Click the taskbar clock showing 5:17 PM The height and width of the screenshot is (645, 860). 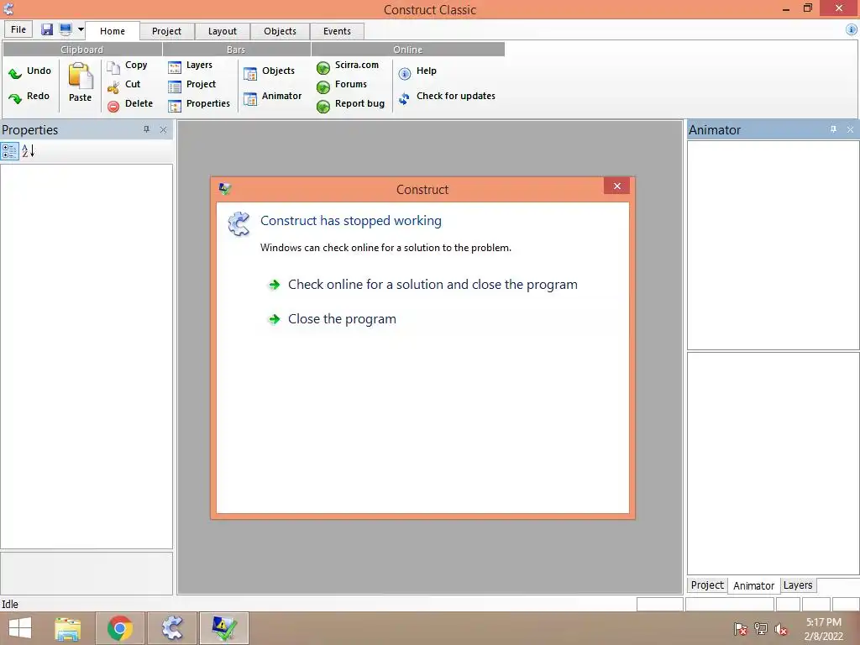[x=824, y=629]
